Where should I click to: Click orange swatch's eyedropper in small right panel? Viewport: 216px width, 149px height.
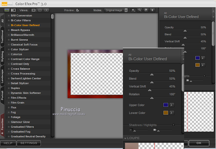tap(203, 65)
